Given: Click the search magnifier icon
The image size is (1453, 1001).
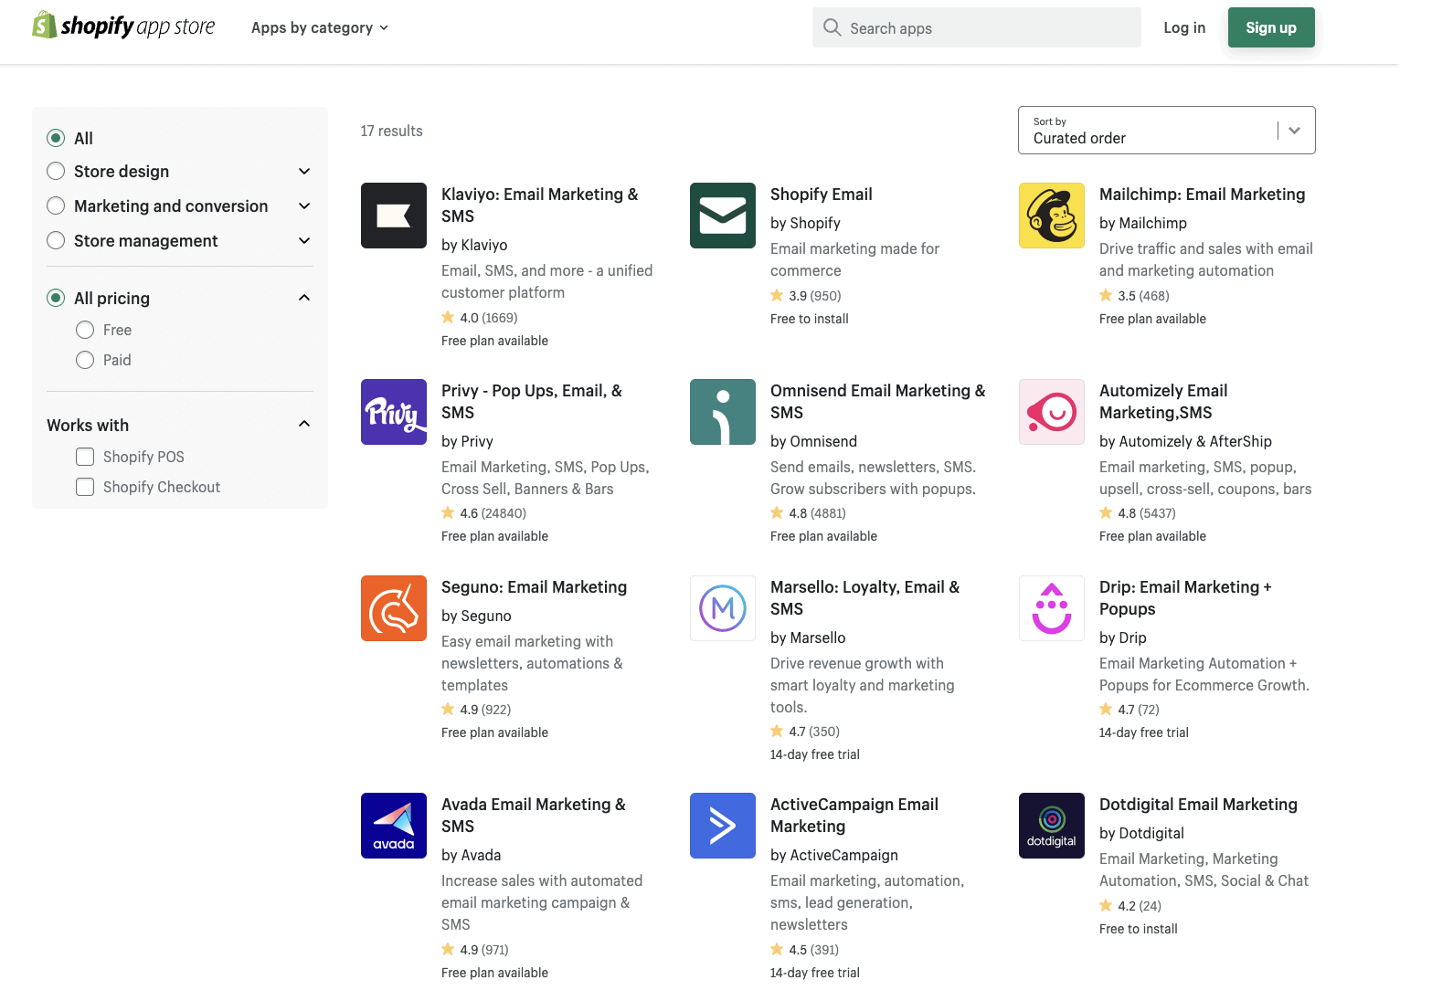Looking at the screenshot, I should pyautogui.click(x=832, y=27).
